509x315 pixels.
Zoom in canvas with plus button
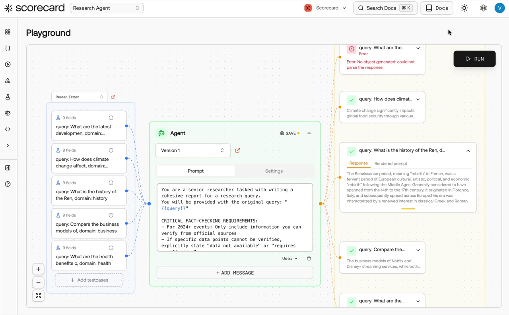(x=38, y=269)
